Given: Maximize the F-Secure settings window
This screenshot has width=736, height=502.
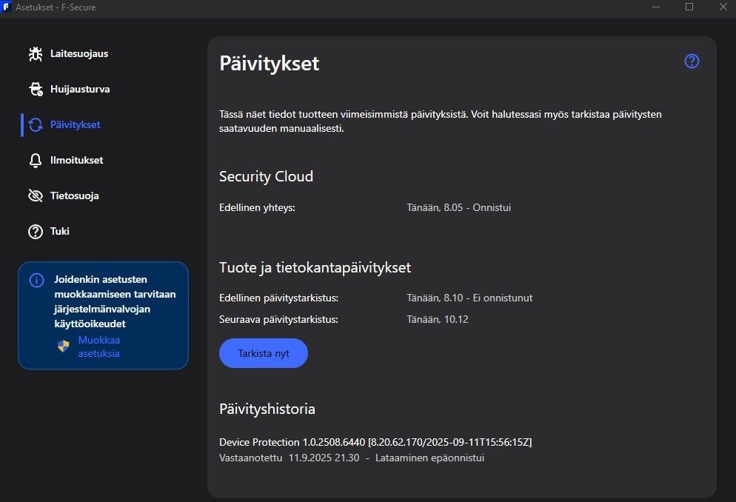Looking at the screenshot, I should pyautogui.click(x=689, y=7).
